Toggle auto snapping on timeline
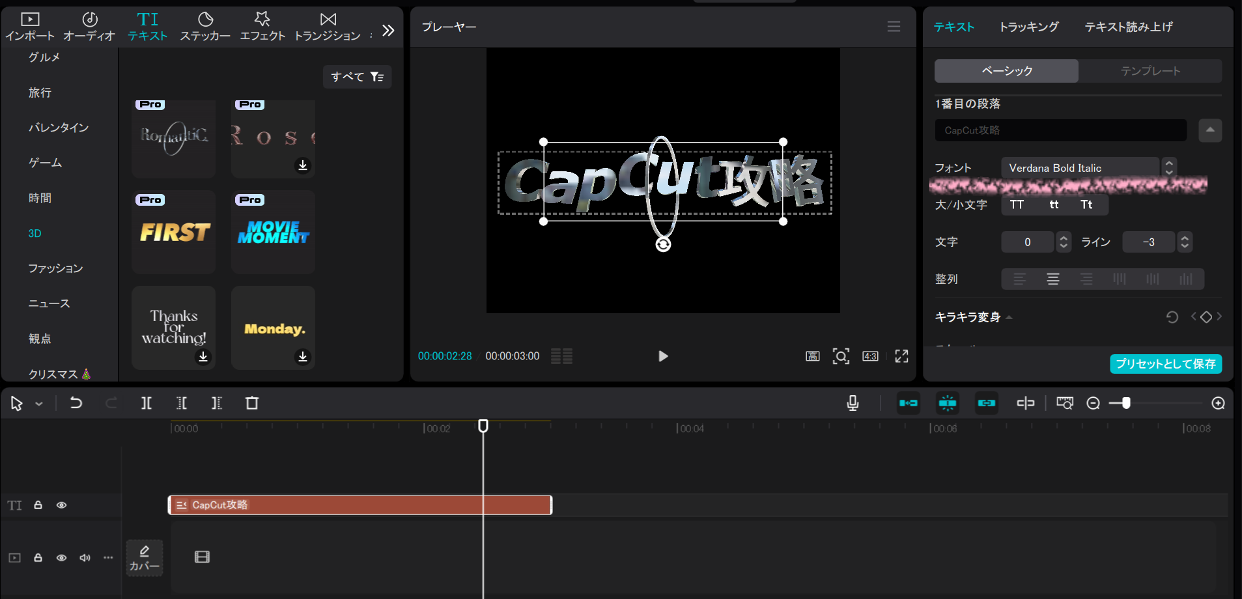 pyautogui.click(x=948, y=403)
